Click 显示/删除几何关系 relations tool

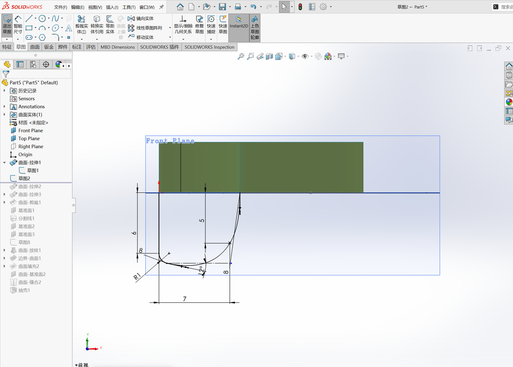(183, 25)
